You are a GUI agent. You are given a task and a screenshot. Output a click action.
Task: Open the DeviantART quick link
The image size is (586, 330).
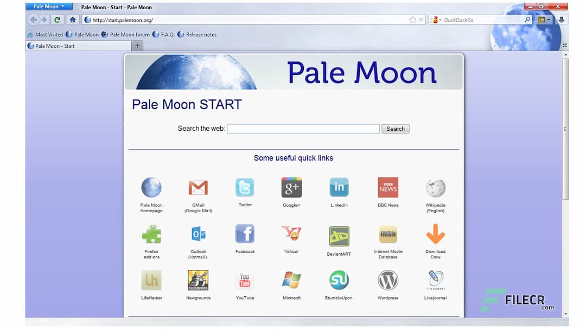pos(339,234)
